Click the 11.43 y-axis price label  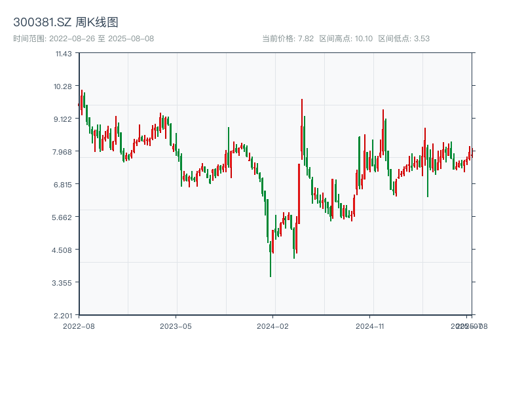tap(64, 54)
